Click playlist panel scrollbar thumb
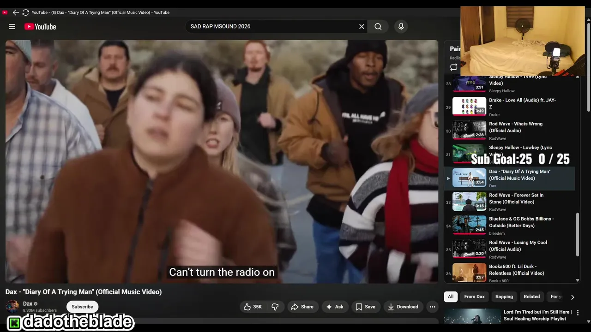Screen dimensions: 591x332 pos(578,234)
